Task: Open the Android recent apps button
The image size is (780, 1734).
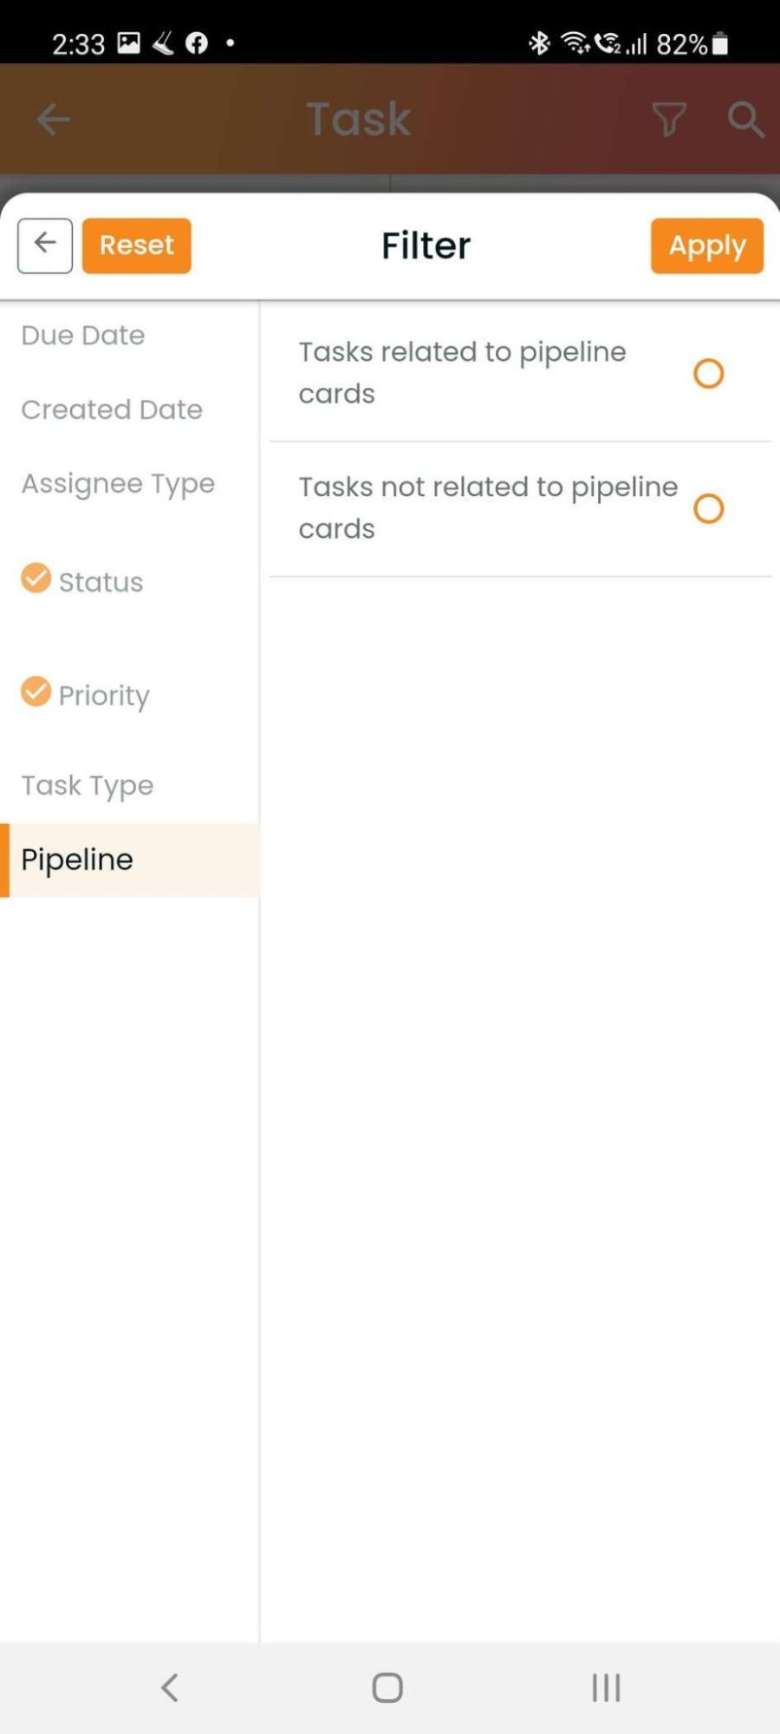Action: [606, 1687]
